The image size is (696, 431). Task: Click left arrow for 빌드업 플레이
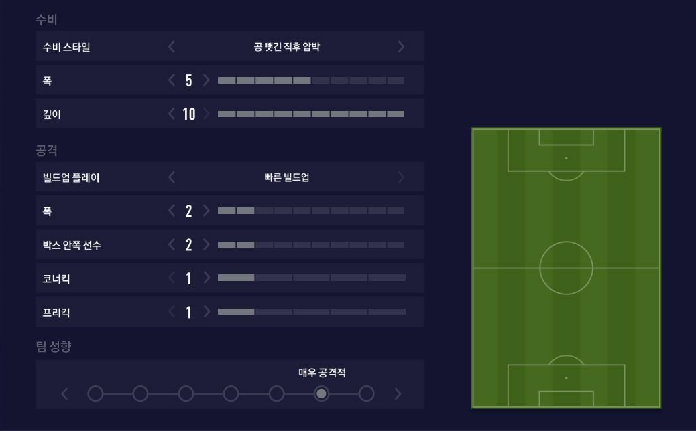[172, 177]
